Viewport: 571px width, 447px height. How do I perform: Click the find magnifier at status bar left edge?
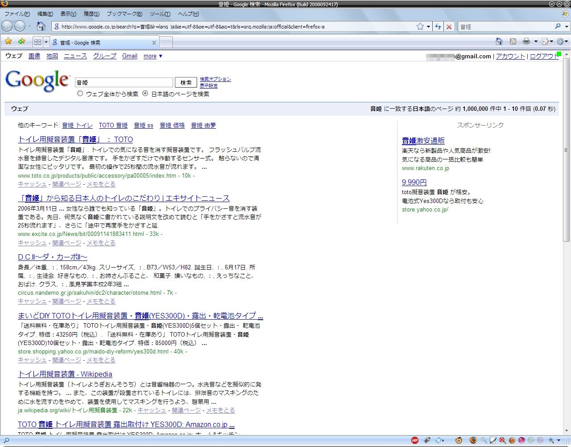[6, 441]
